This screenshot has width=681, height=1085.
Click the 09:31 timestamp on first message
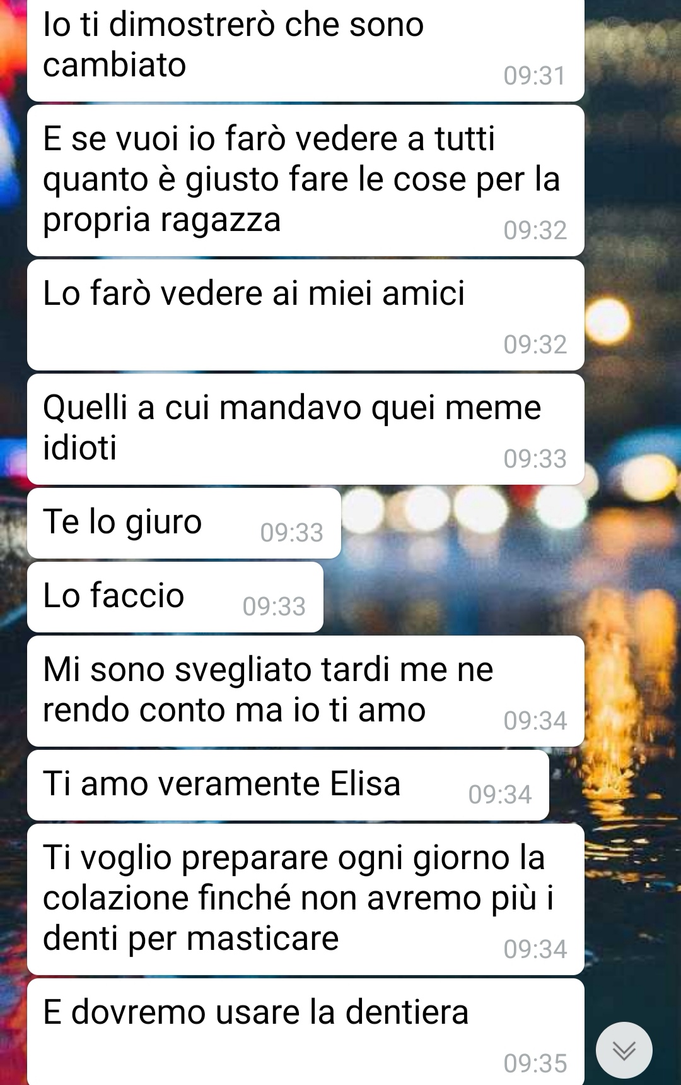click(535, 76)
